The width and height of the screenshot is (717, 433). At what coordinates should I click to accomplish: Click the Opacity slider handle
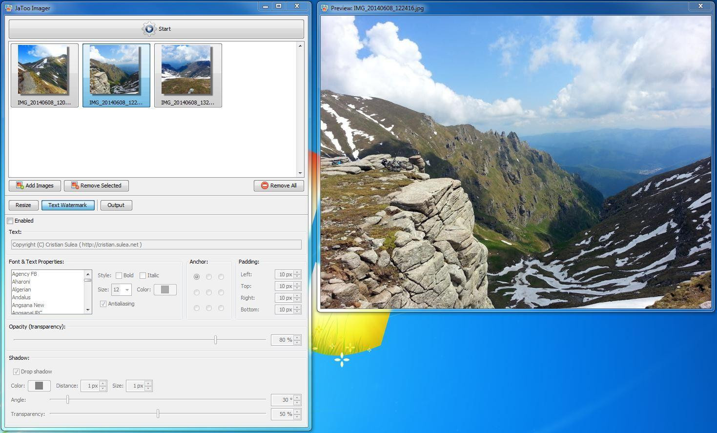[x=215, y=340]
